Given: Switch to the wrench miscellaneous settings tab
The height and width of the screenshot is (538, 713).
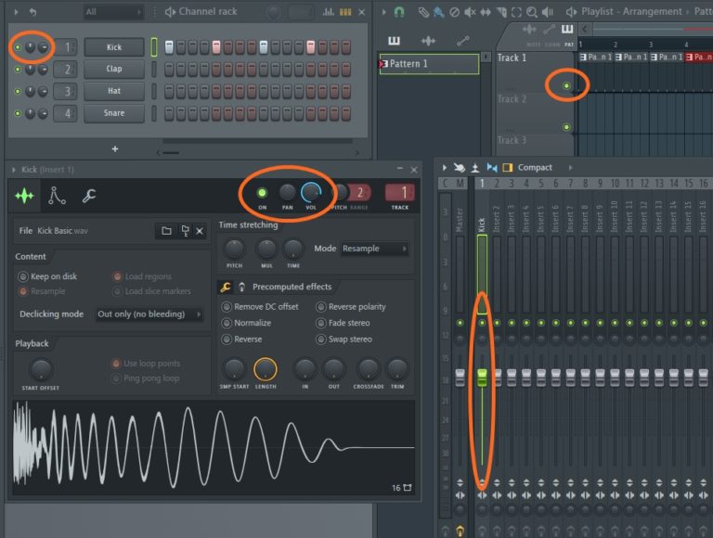Looking at the screenshot, I should 89,196.
